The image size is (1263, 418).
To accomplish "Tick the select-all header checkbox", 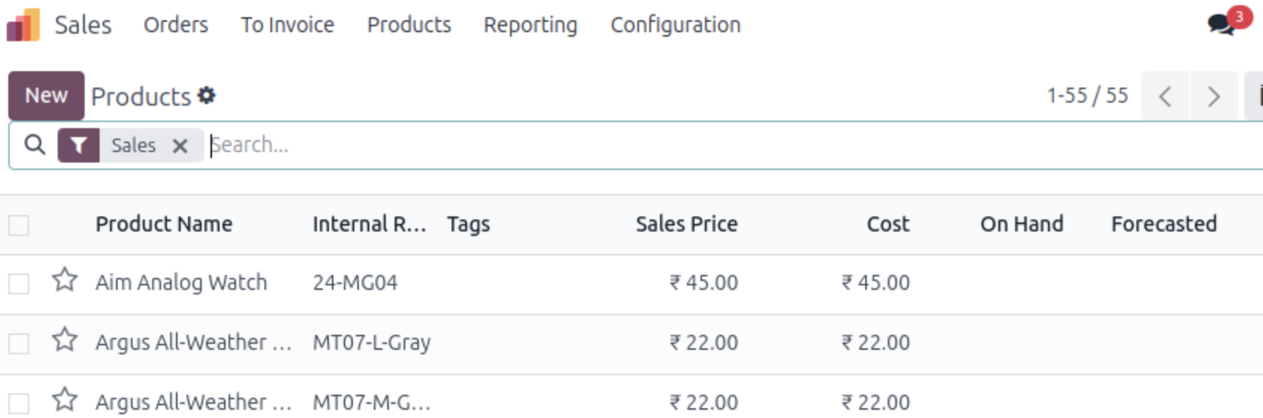I will pos(19,225).
